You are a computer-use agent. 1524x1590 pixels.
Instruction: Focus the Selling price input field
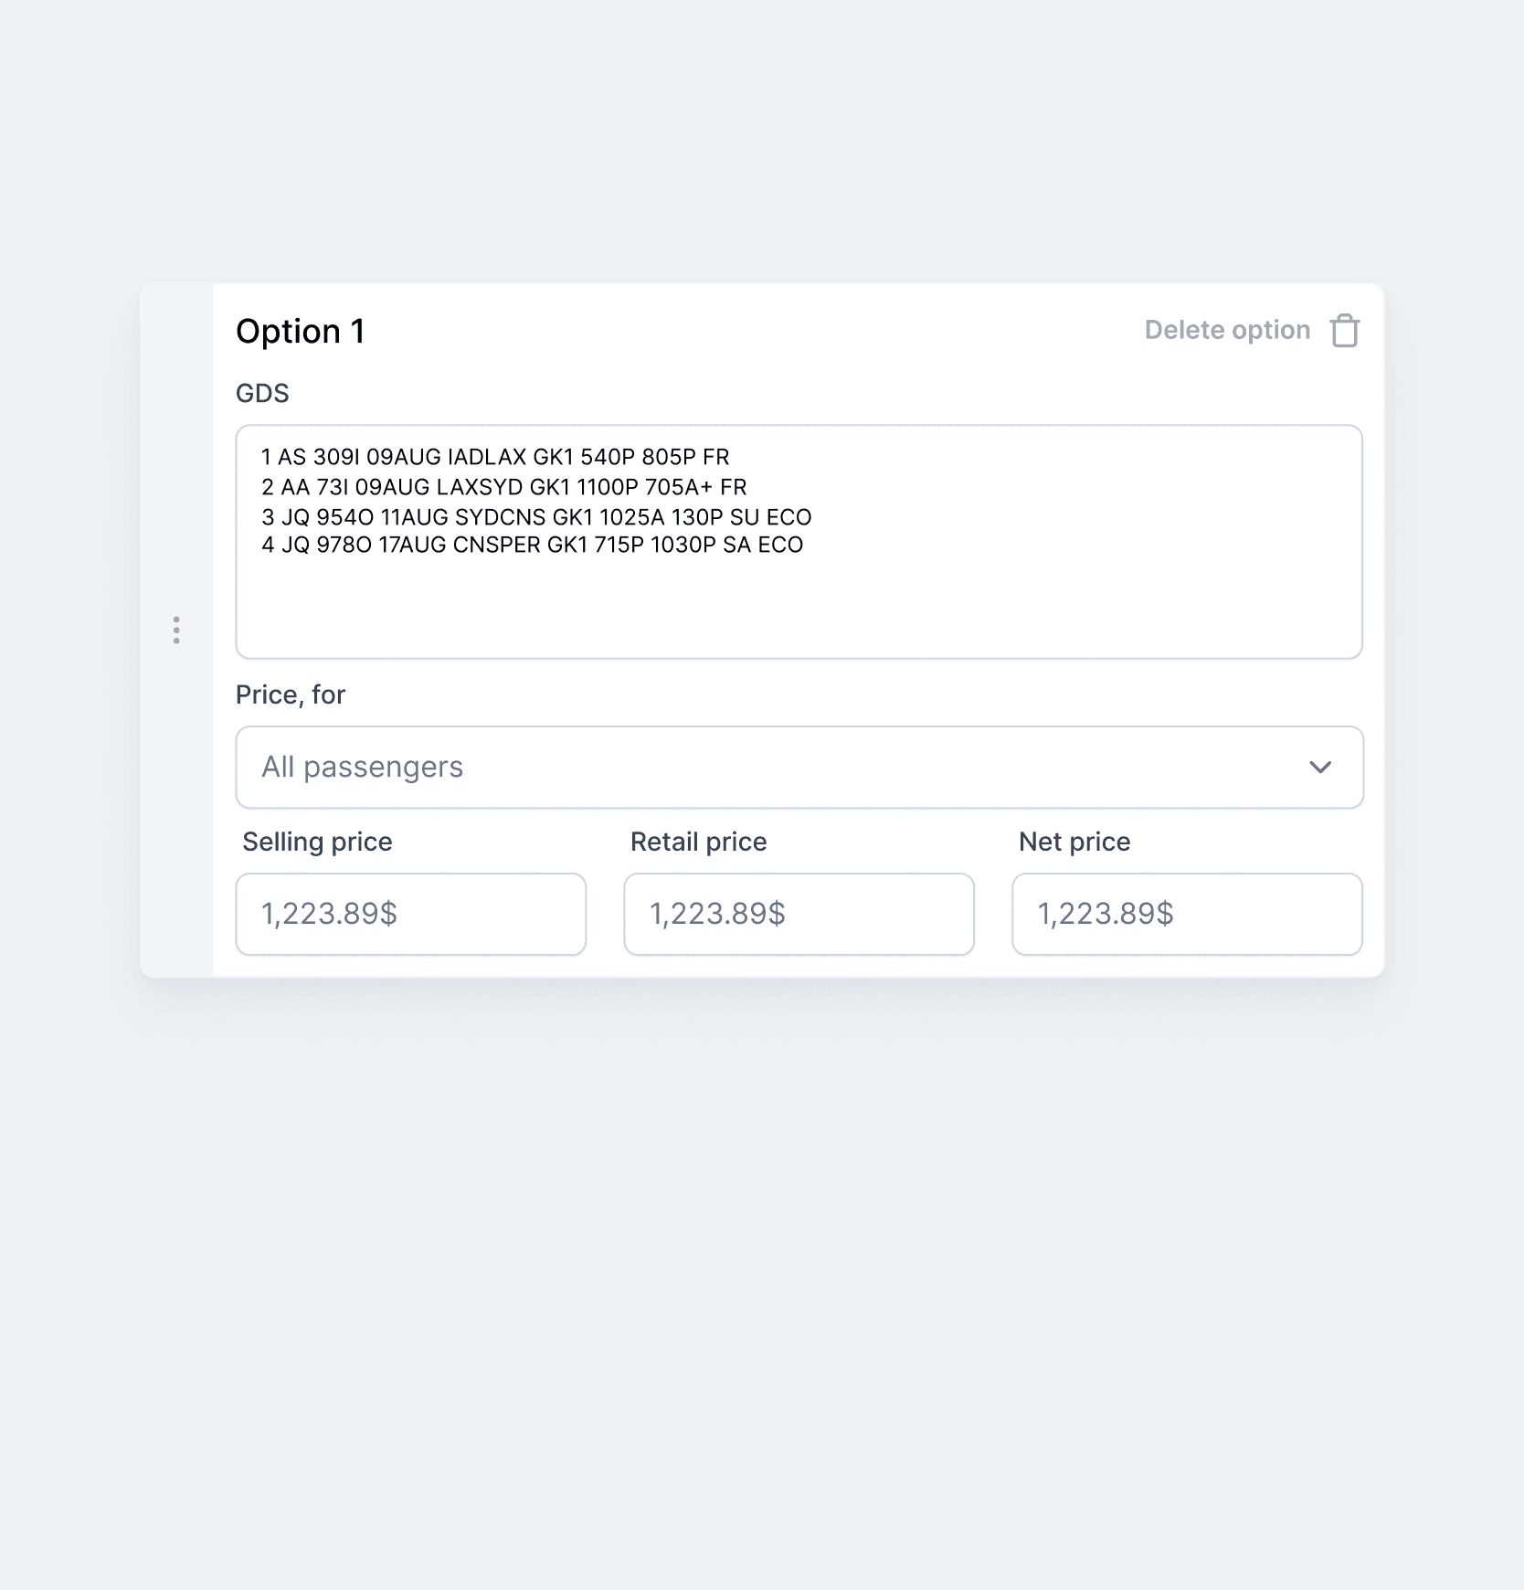[x=411, y=914]
